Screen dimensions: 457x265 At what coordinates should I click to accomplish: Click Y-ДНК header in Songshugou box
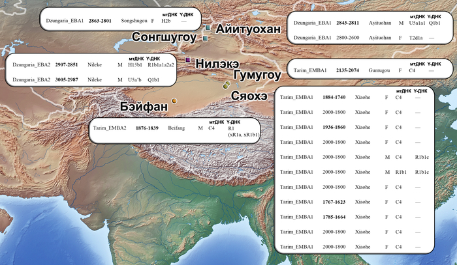pos(187,15)
